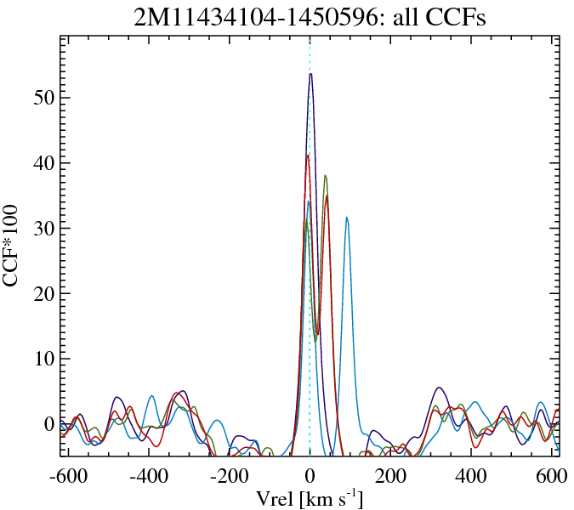The height and width of the screenshot is (510, 574).
Task: Select the tallest dark purple CCF peak
Action: [311, 75]
